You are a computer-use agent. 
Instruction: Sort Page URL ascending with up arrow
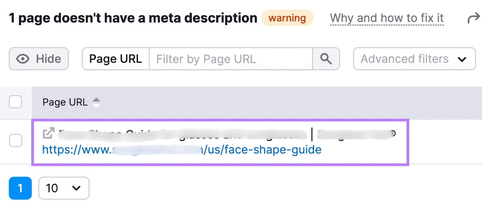pyautogui.click(x=96, y=100)
